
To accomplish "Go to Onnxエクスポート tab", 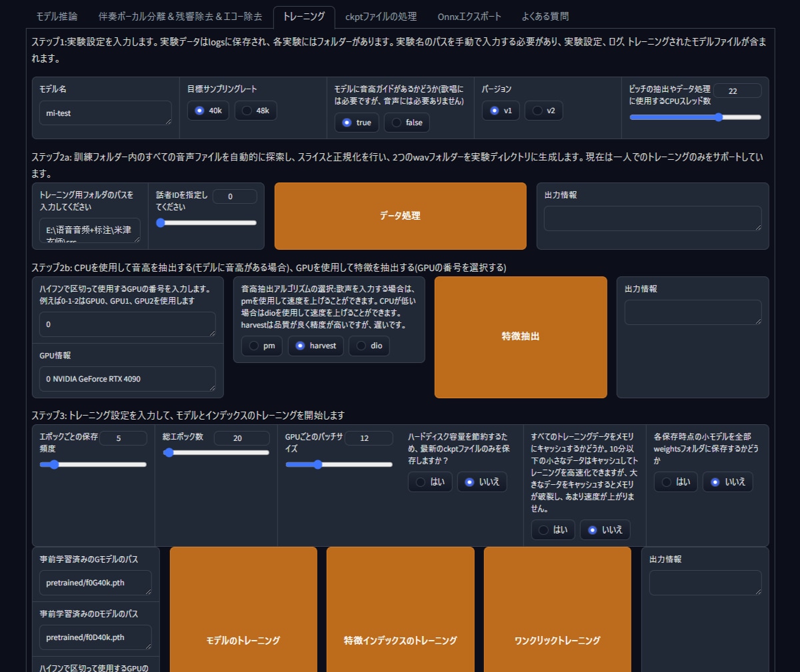I will click(469, 16).
